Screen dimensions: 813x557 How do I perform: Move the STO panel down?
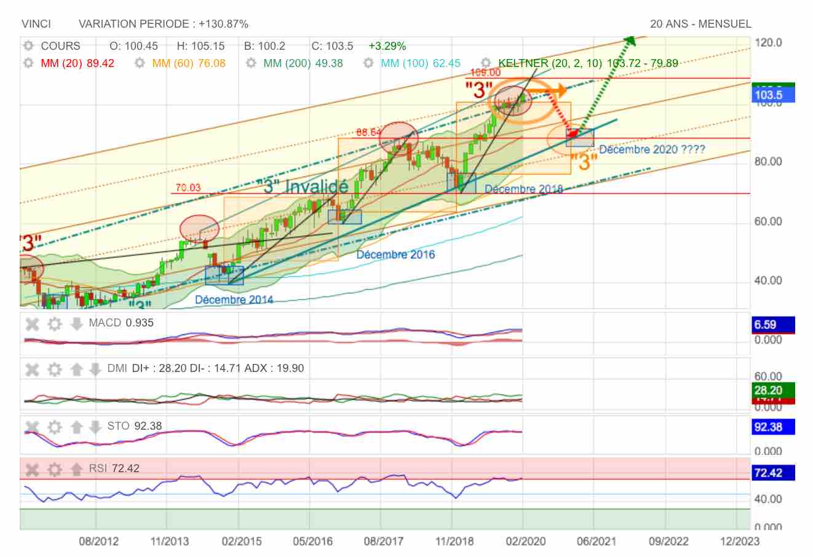coord(95,427)
